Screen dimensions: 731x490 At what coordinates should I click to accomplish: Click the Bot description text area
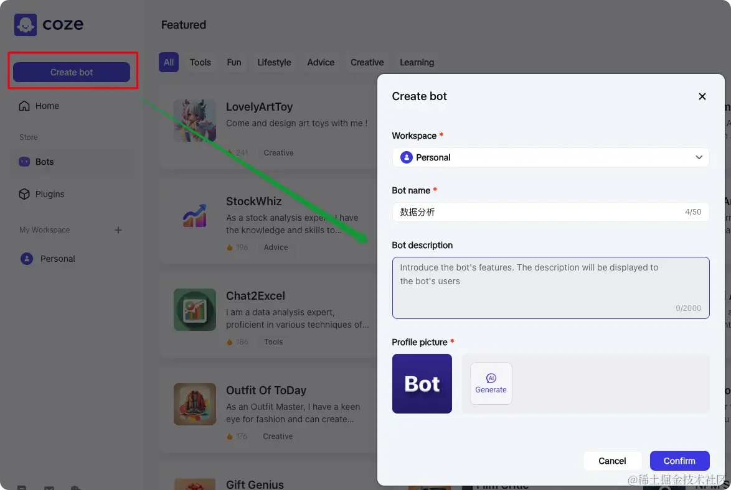tap(550, 288)
